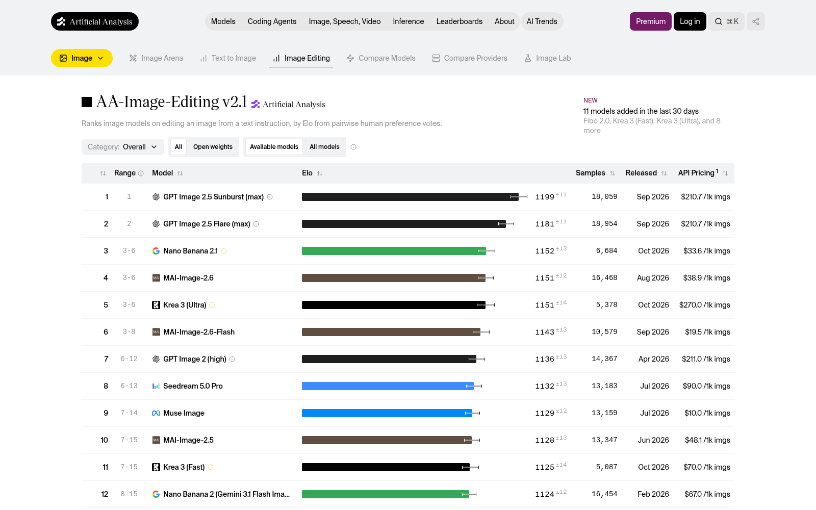This screenshot has height=510, width=816.
Task: Click the share icon button
Action: [756, 21]
